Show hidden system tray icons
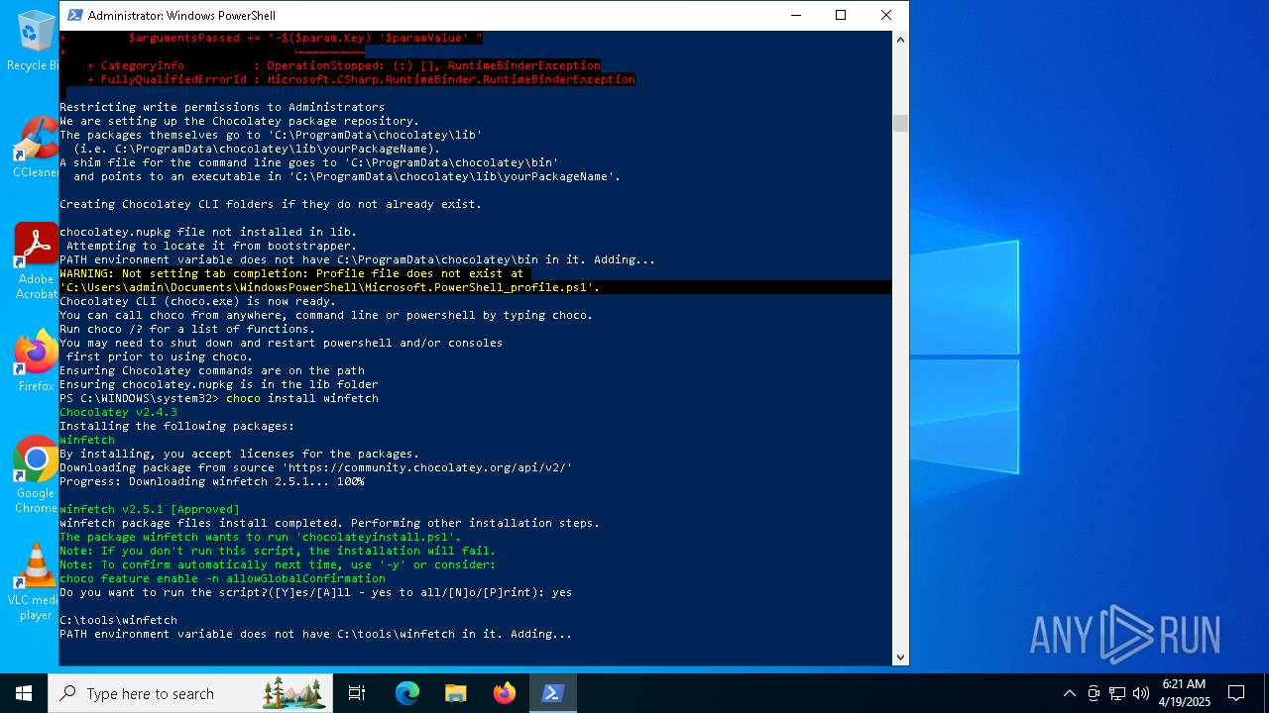Viewport: 1269px width, 713px height. click(1069, 693)
